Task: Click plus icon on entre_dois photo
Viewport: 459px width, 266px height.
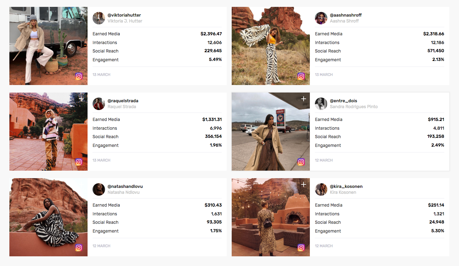Action: click(x=304, y=99)
